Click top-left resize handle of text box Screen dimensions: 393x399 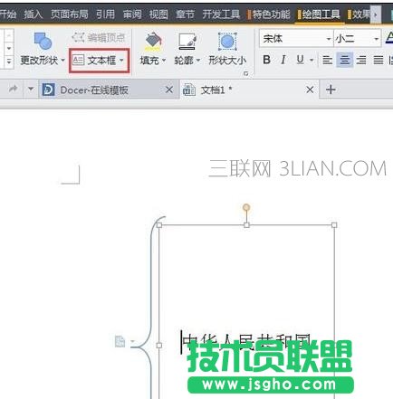159,225
